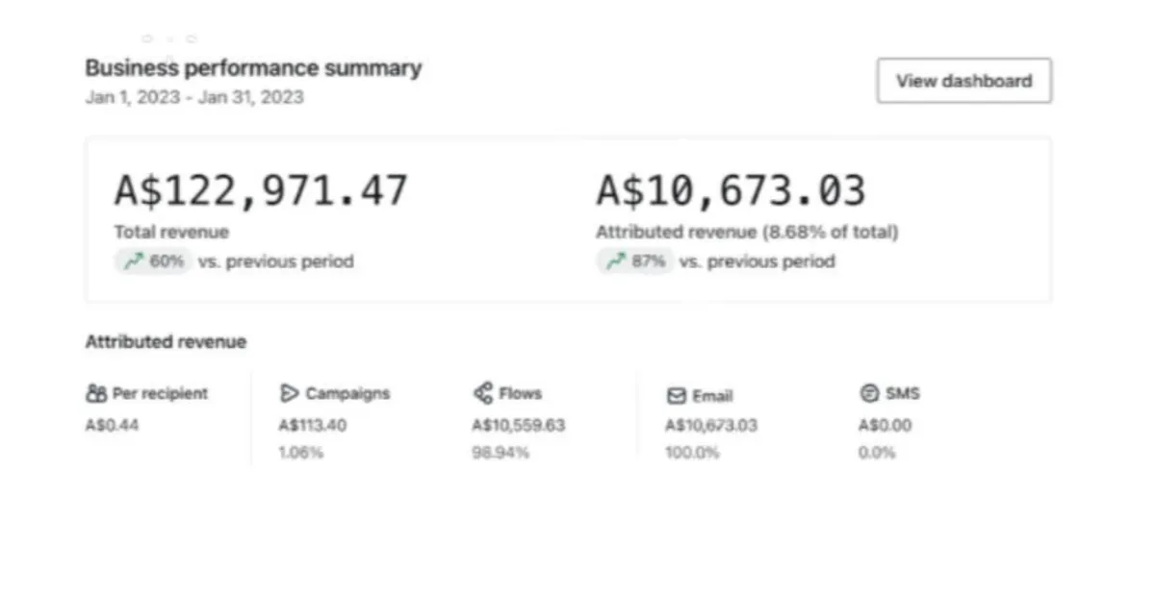Screen dimensions: 1155x594
Task: Click the Flows branching icon
Action: coord(483,393)
